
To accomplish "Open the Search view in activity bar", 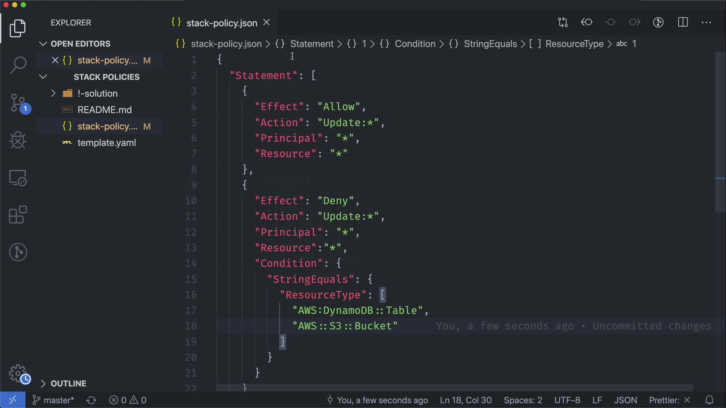I will coord(18,65).
